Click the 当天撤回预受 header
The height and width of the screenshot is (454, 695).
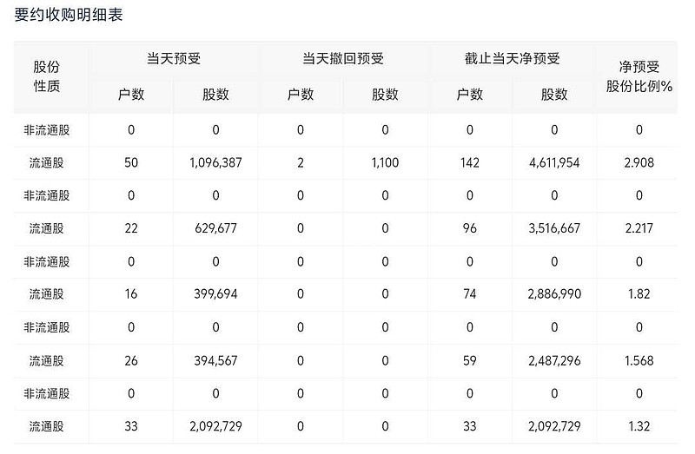pyautogui.click(x=342, y=59)
